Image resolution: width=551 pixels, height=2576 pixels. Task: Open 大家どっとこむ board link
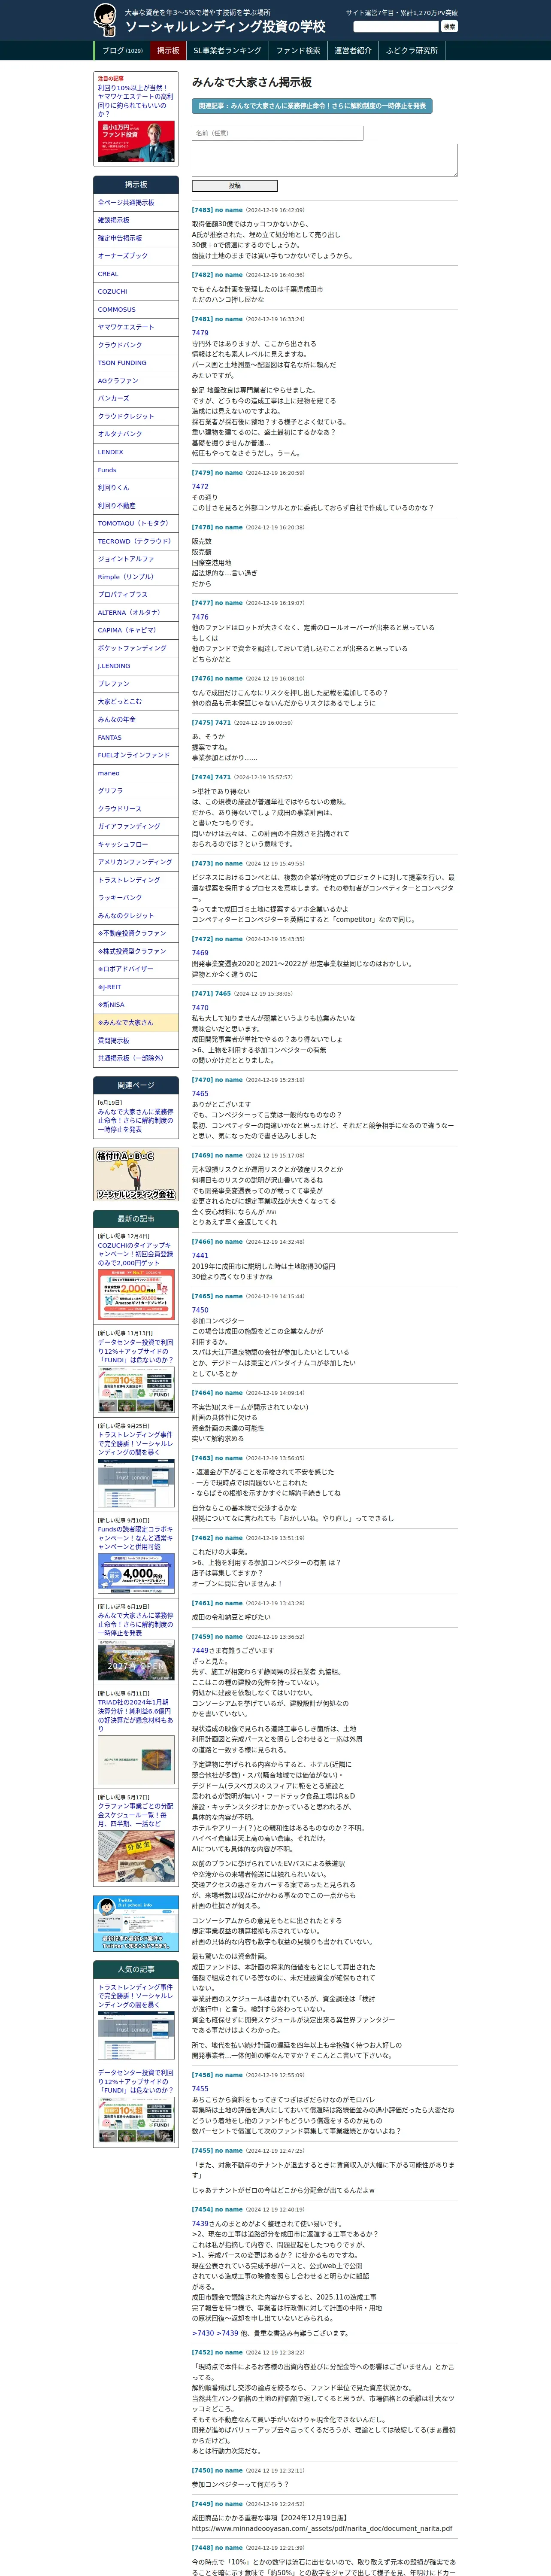136,702
